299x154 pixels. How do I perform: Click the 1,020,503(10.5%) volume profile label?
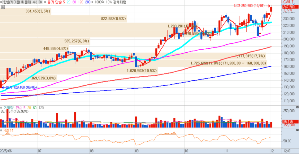pos(142,71)
